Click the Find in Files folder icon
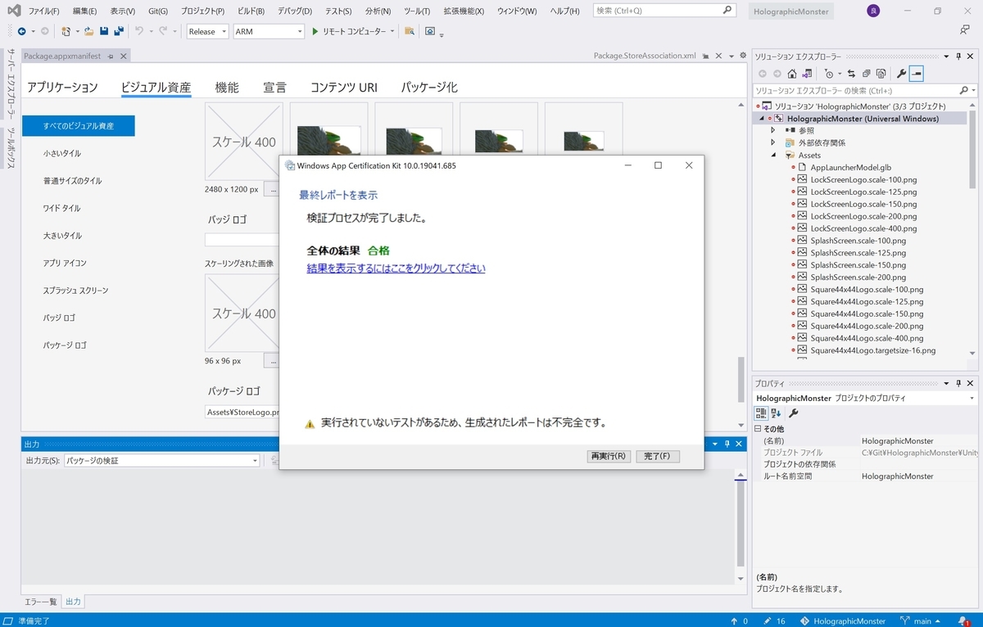Image resolution: width=983 pixels, height=627 pixels. pyautogui.click(x=410, y=31)
